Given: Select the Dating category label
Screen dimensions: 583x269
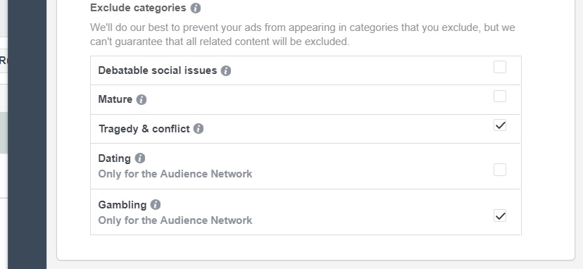Looking at the screenshot, I should click(x=115, y=158).
